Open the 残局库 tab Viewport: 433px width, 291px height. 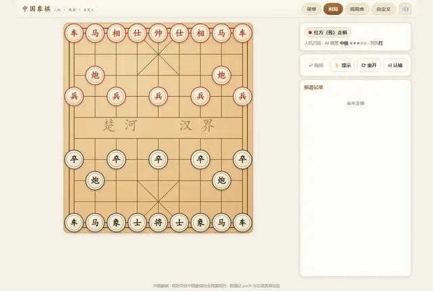pos(357,9)
